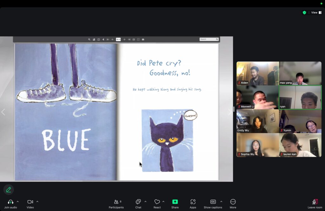Click the envelope email icon in flipbook toolbar
This screenshot has width=325, height=211.
pos(143,39)
